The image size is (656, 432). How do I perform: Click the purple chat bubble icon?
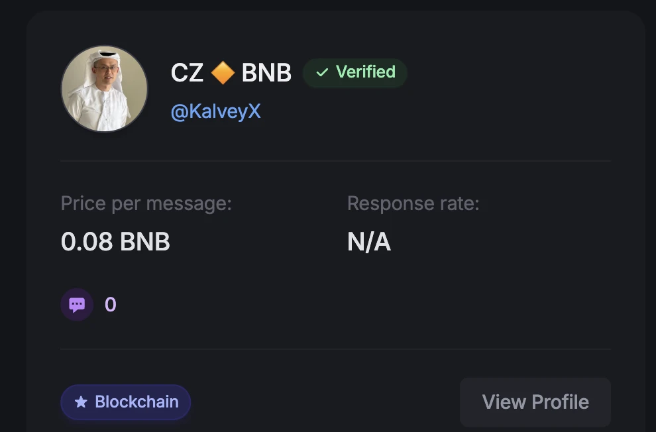(77, 305)
